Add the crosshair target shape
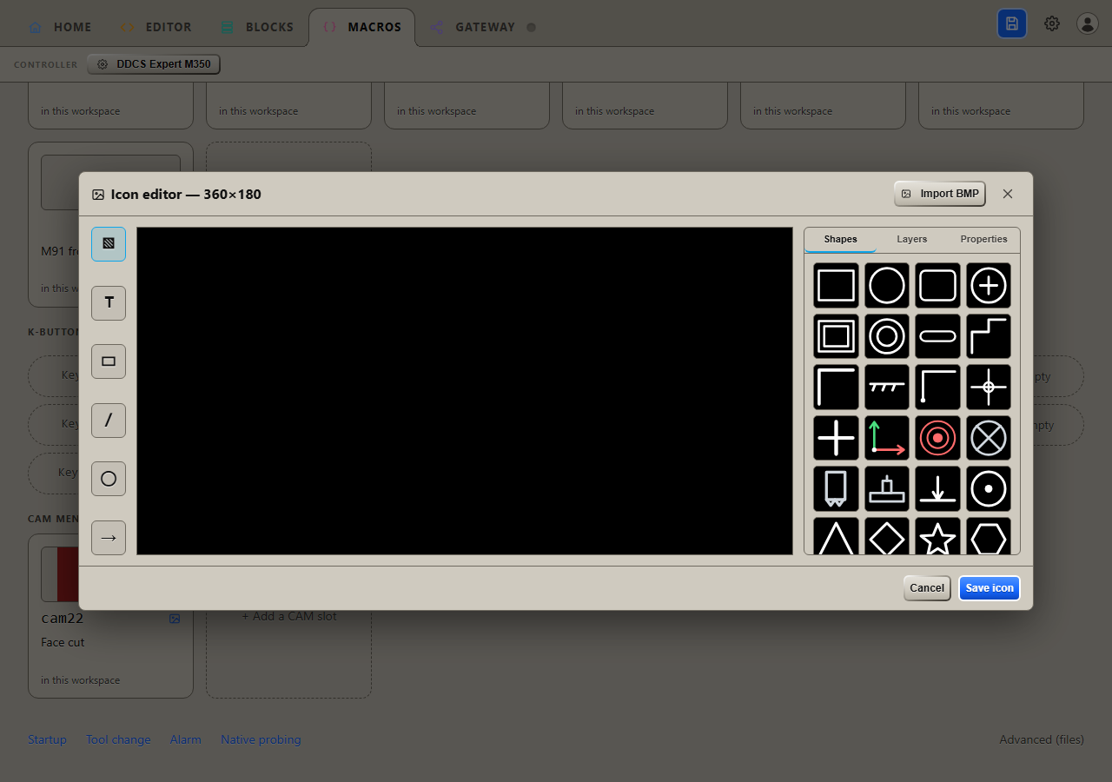The image size is (1112, 782). pyautogui.click(x=989, y=387)
